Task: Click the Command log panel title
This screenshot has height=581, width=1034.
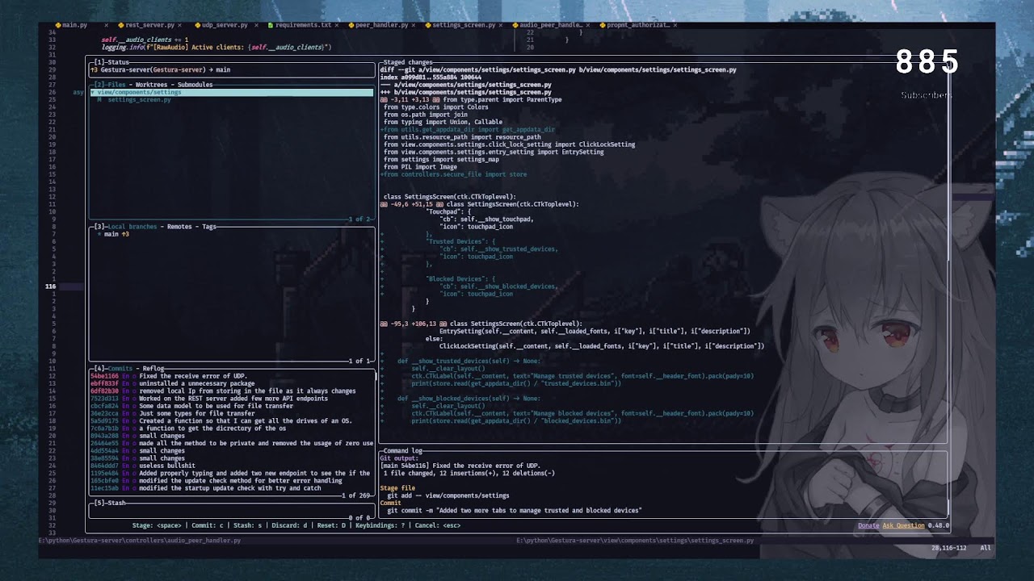Action: click(403, 451)
